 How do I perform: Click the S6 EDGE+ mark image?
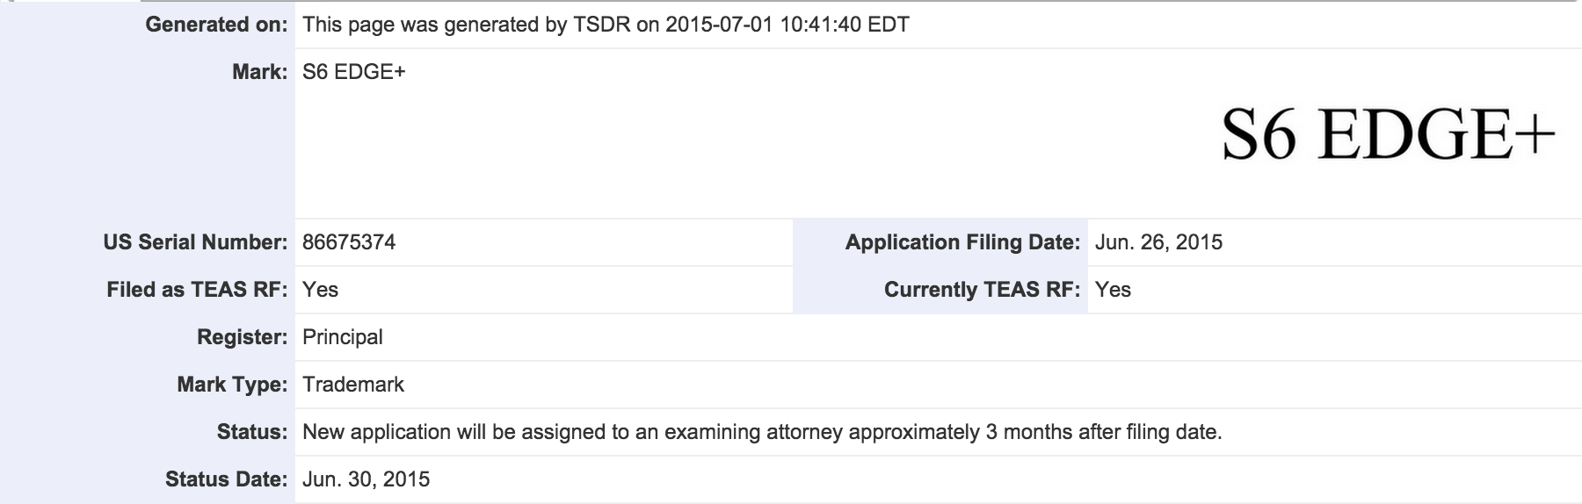tap(1388, 137)
